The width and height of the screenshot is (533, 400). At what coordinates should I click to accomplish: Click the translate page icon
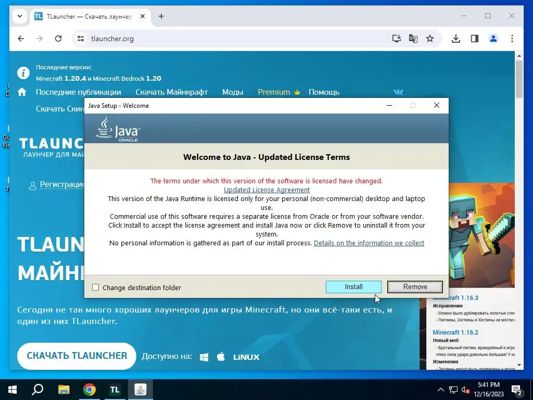coord(413,39)
